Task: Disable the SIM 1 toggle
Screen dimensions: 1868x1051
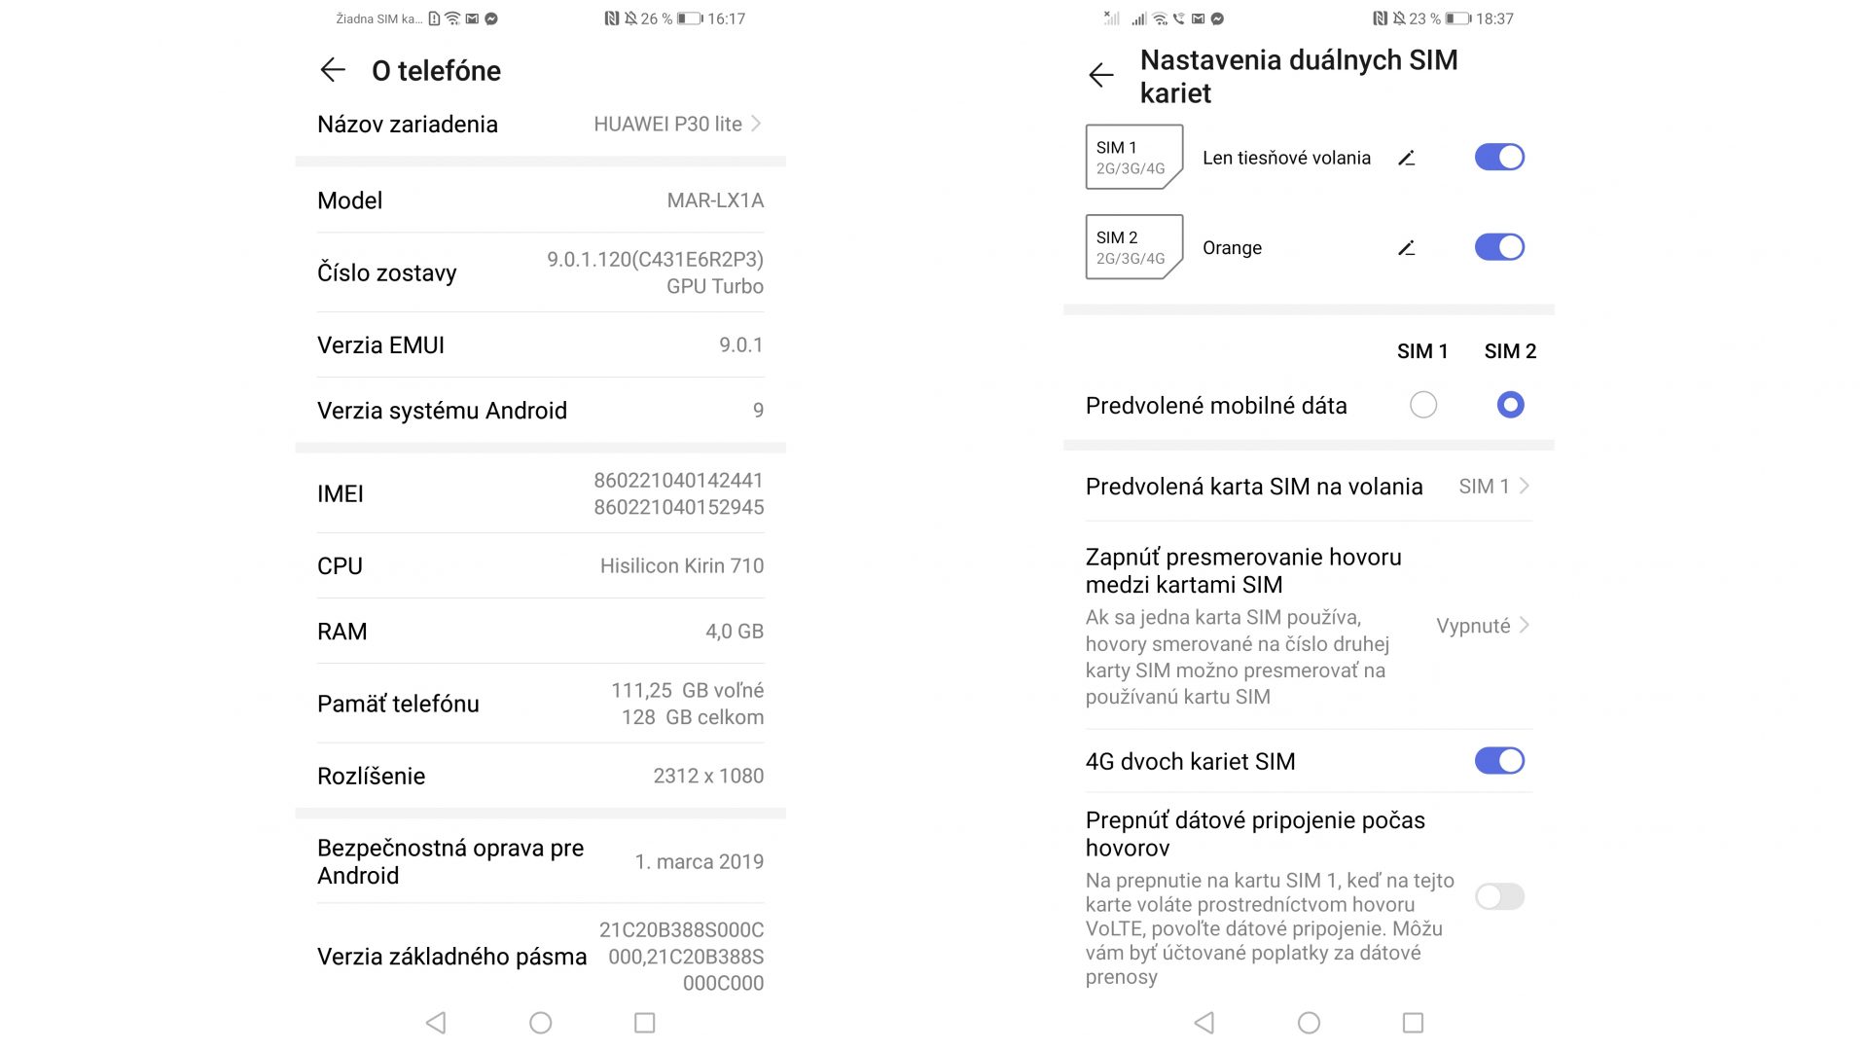Action: coord(1499,157)
